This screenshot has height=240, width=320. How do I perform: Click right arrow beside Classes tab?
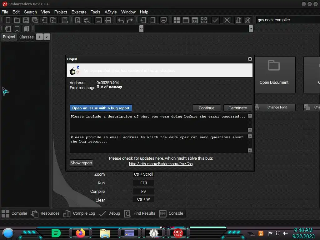pos(47,37)
